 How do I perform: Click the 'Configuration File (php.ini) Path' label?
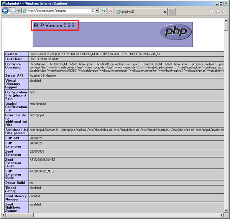(x=16, y=95)
